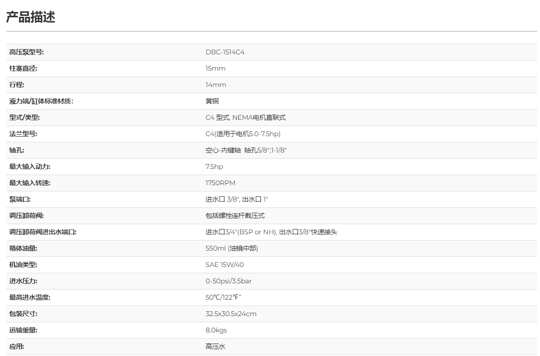Click the plunger diameter value 15mm

(215, 68)
